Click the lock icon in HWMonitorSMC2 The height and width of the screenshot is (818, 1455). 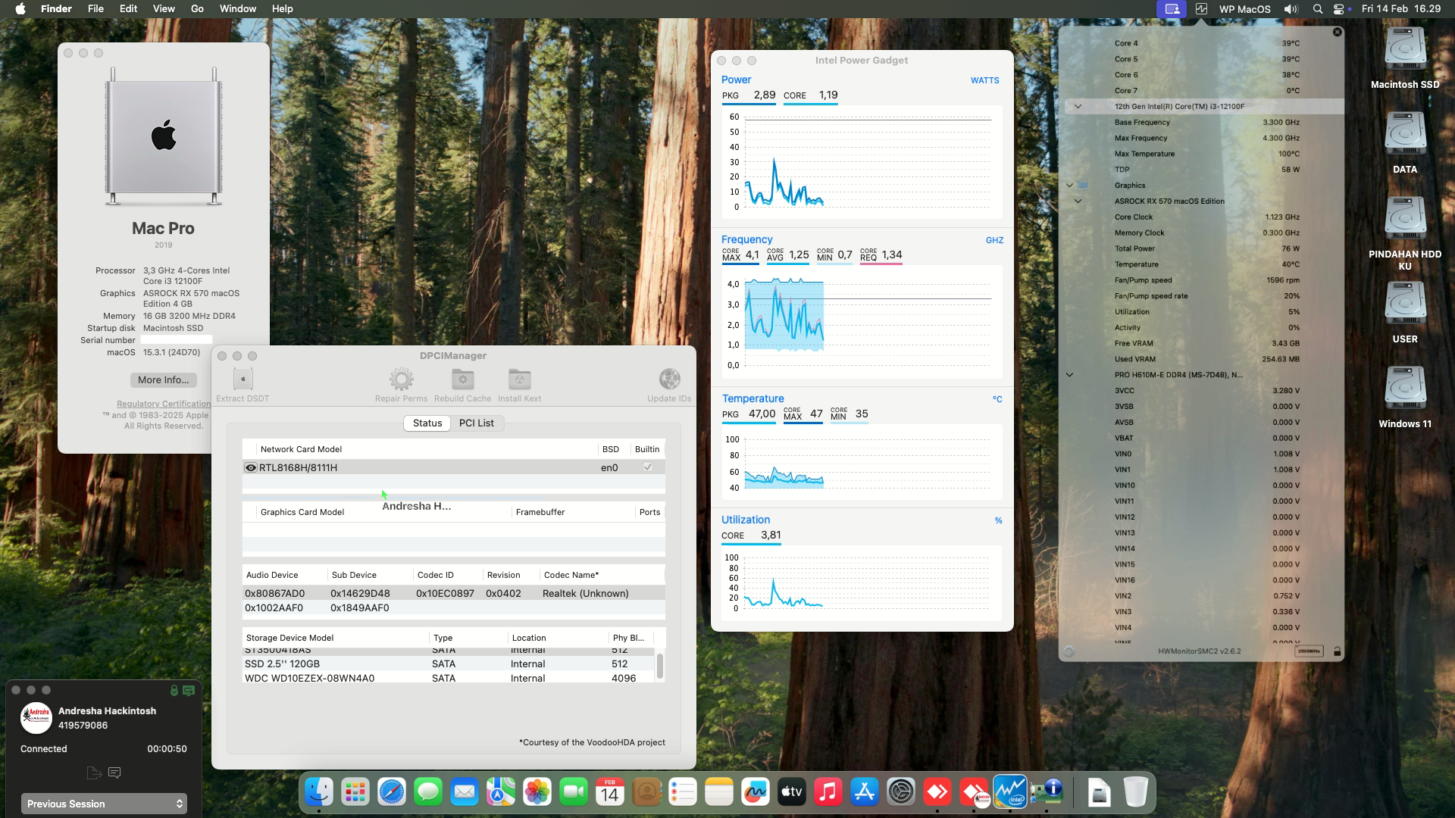[x=1337, y=650]
